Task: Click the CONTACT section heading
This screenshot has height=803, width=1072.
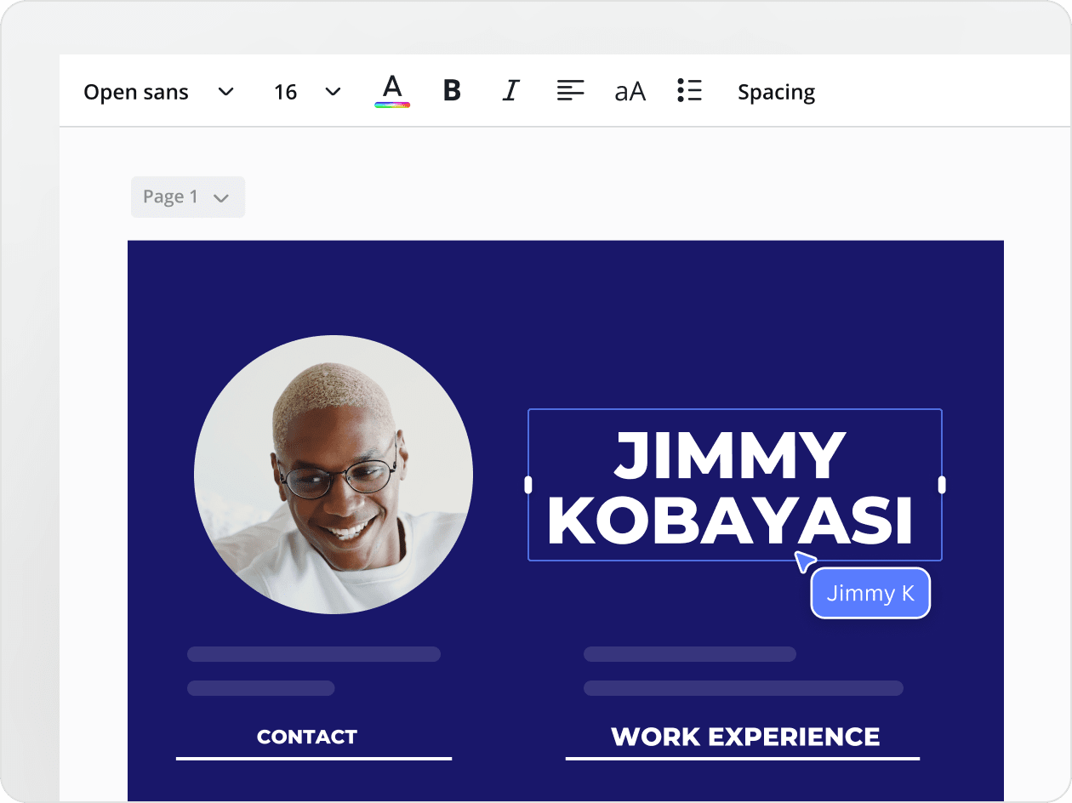Action: click(307, 737)
